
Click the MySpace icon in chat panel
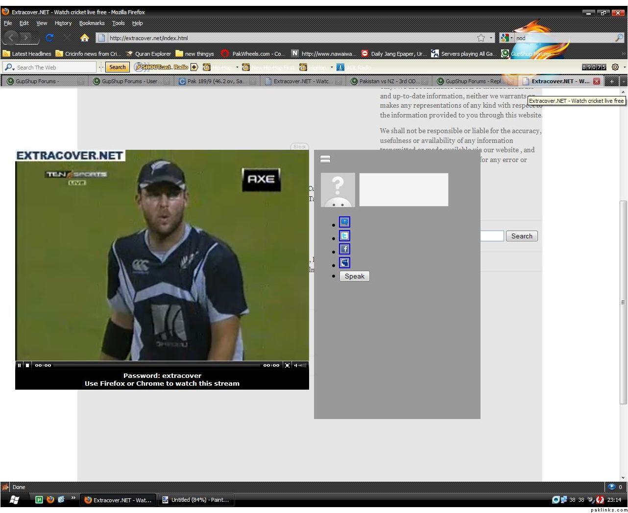pyautogui.click(x=344, y=263)
